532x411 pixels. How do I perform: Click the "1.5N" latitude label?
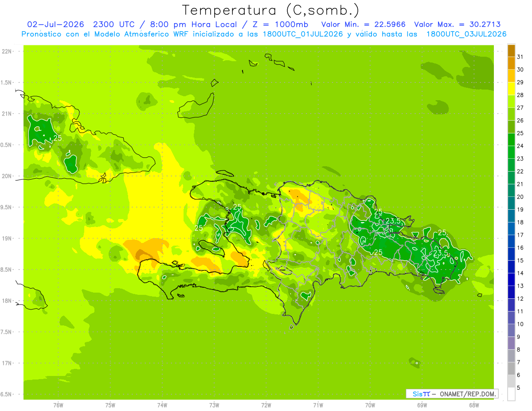(6, 82)
